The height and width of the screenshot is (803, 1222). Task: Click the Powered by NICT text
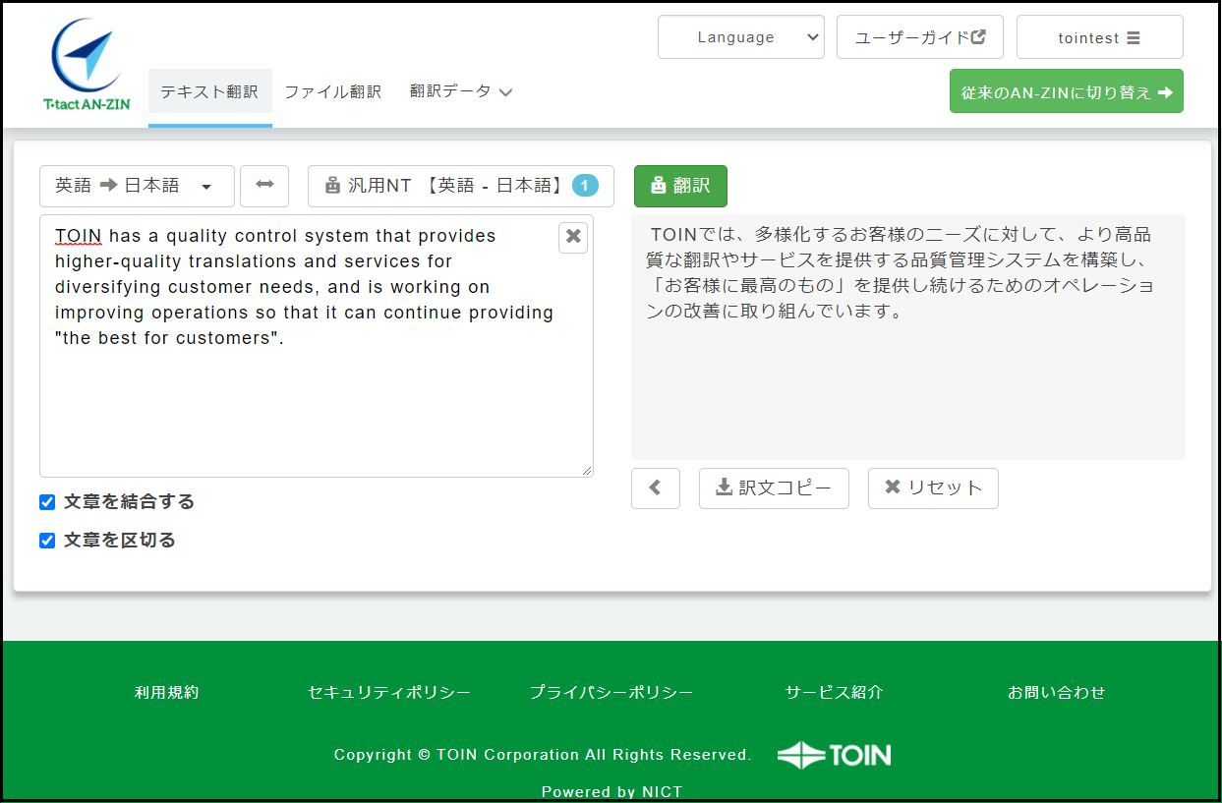coord(611,791)
